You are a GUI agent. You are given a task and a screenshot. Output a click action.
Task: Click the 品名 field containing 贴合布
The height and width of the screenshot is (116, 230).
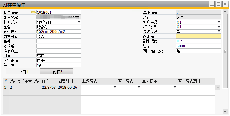(x=59, y=27)
